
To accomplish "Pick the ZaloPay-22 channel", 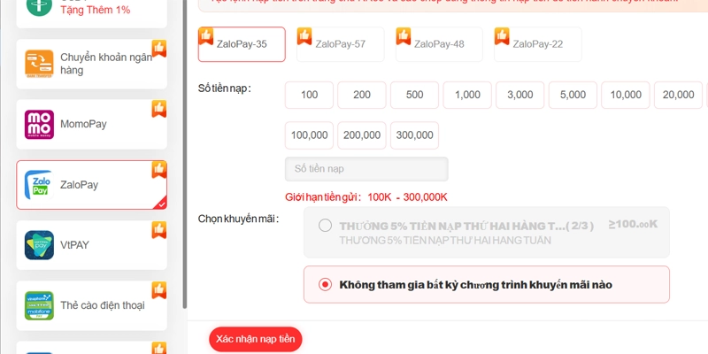I will [538, 44].
